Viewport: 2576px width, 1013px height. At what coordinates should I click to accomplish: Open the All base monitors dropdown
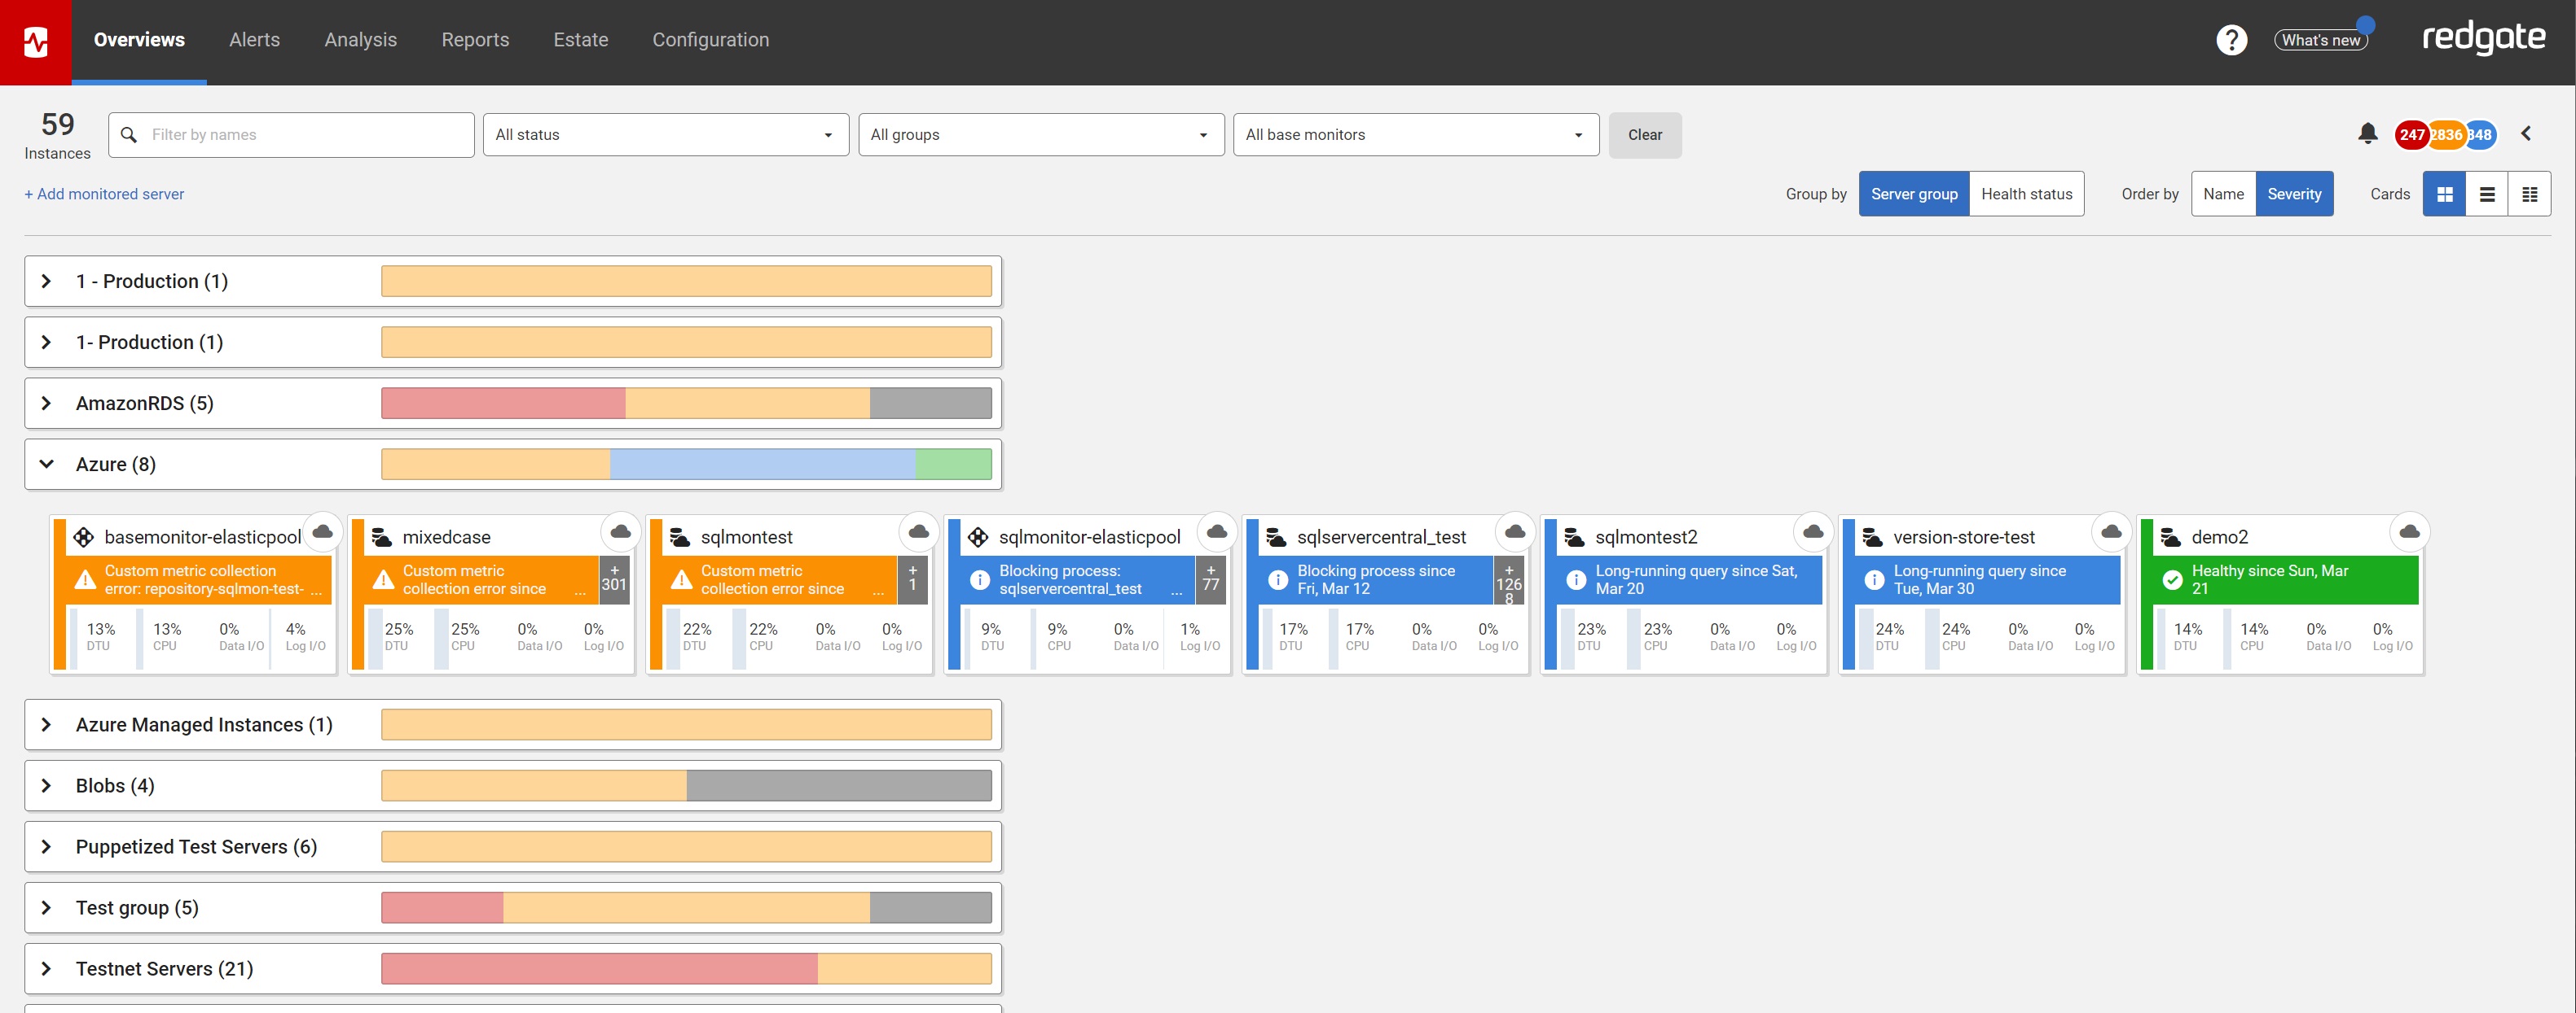[x=1415, y=135]
